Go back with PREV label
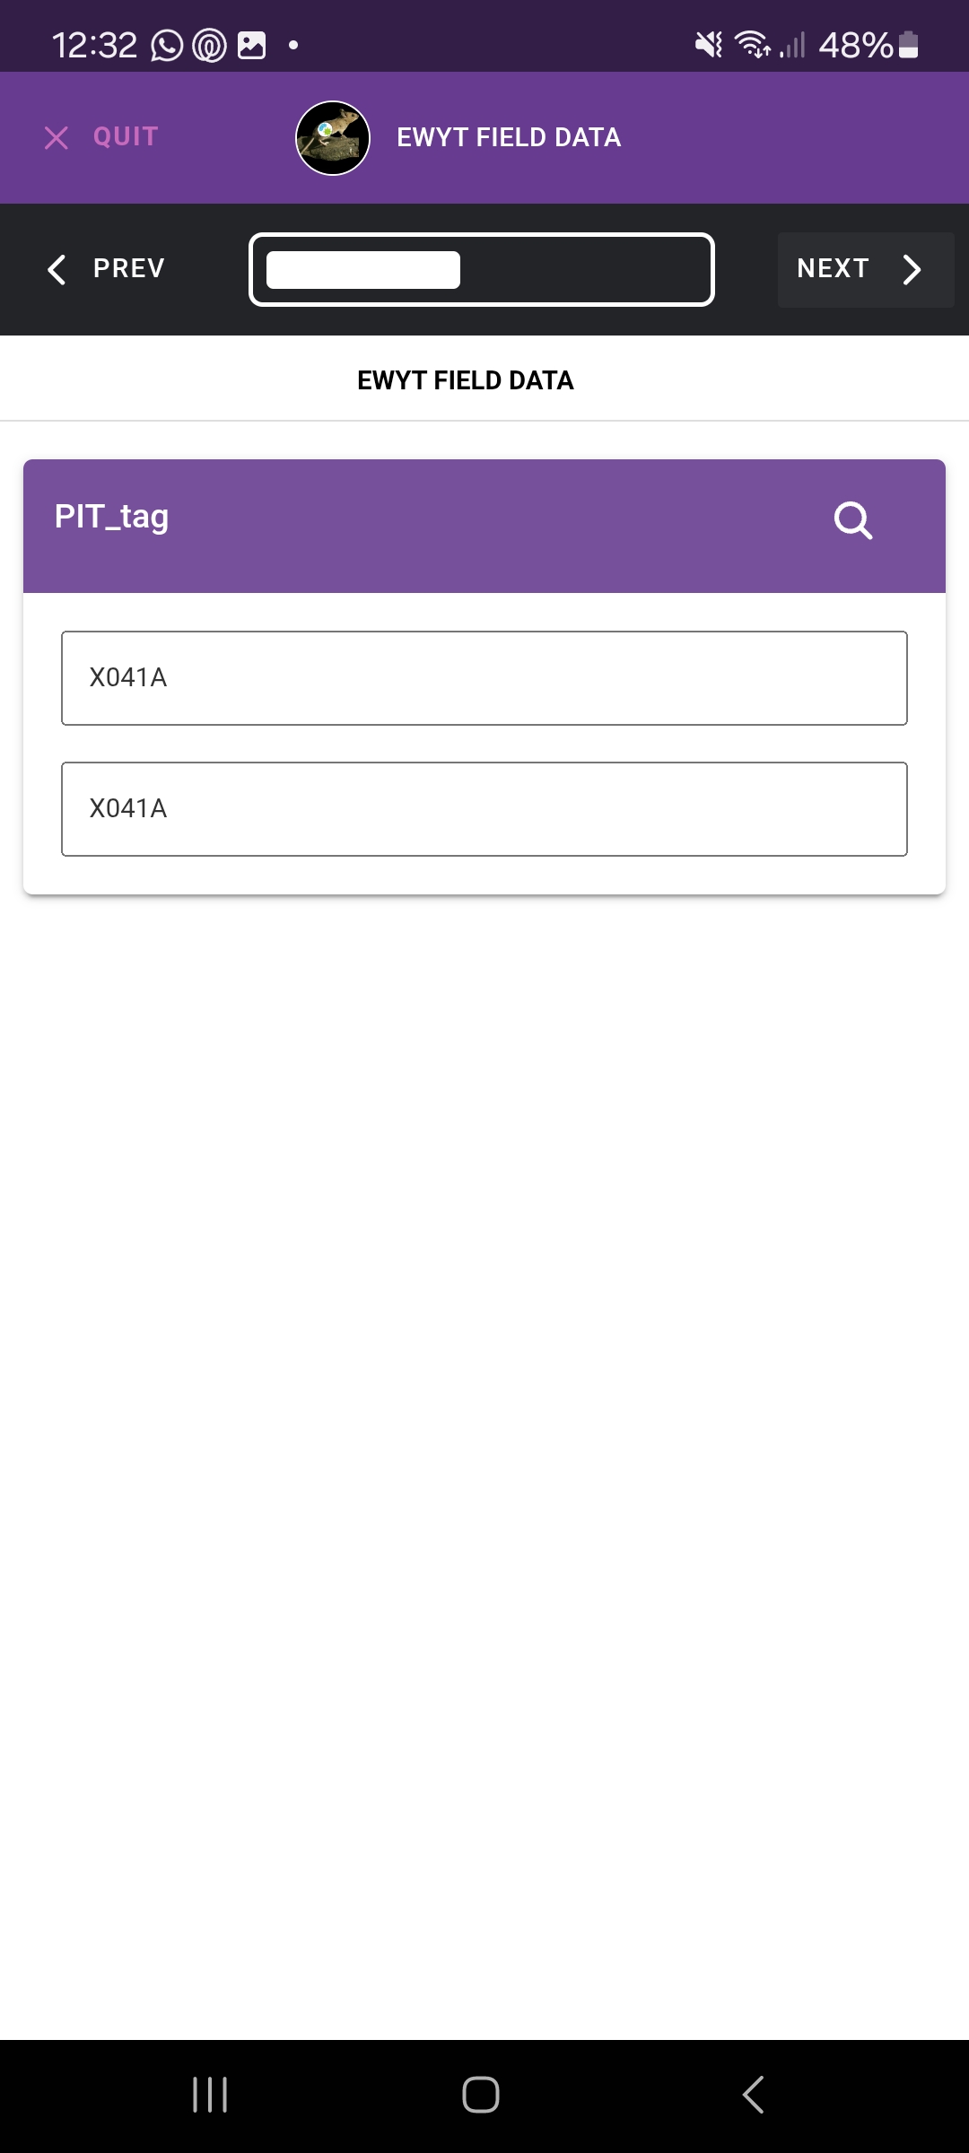 click(x=129, y=269)
